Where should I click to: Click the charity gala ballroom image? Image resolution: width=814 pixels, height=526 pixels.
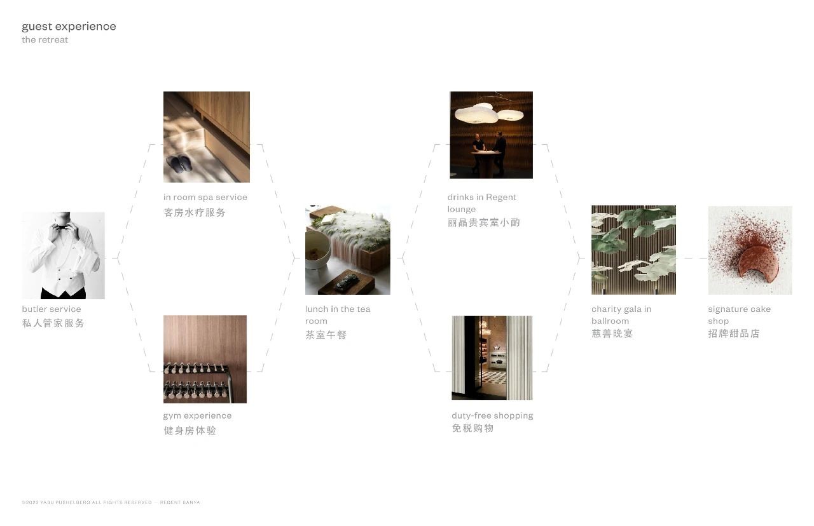633,250
